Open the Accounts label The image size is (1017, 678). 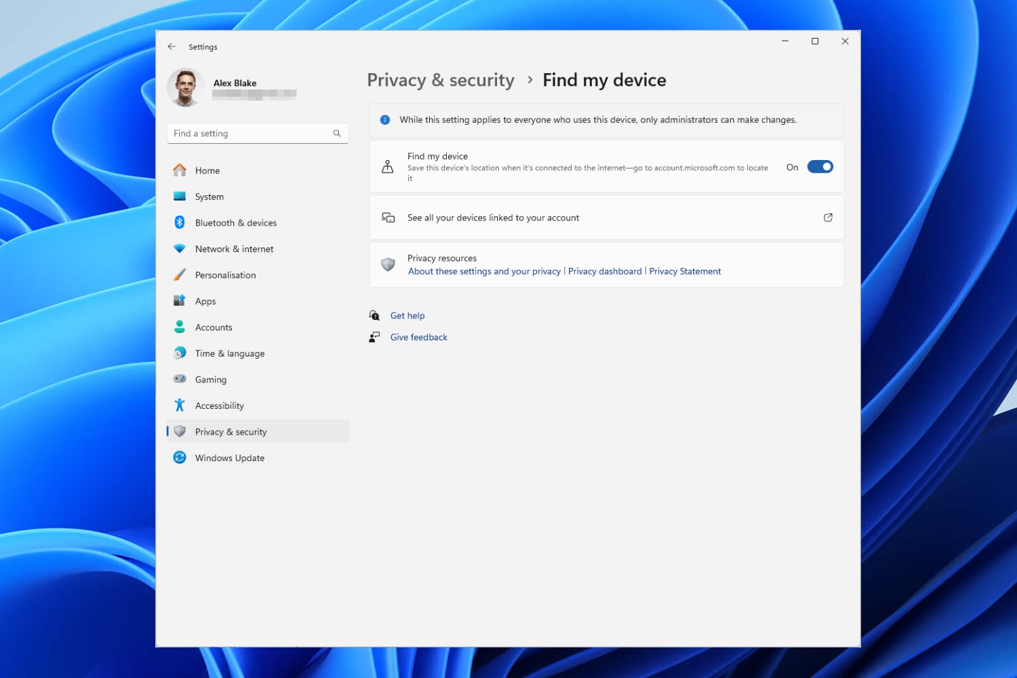coord(214,327)
